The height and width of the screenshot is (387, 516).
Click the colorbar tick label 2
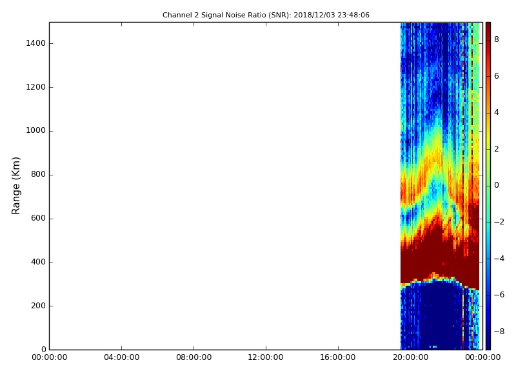pyautogui.click(x=497, y=149)
